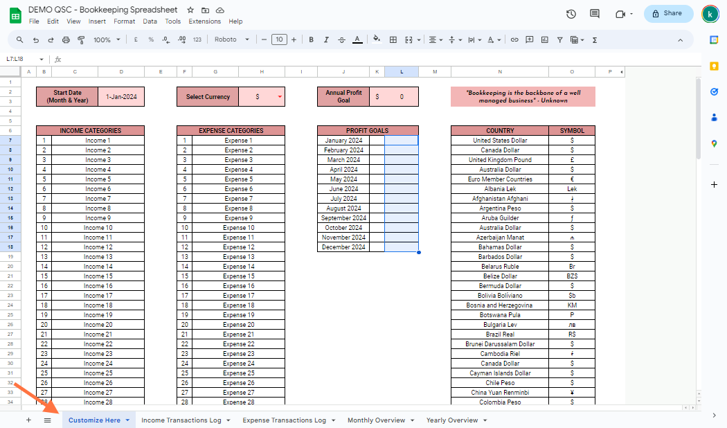Screen dimensions: 727x428
Task: Open version history clock icon
Action: [571, 14]
